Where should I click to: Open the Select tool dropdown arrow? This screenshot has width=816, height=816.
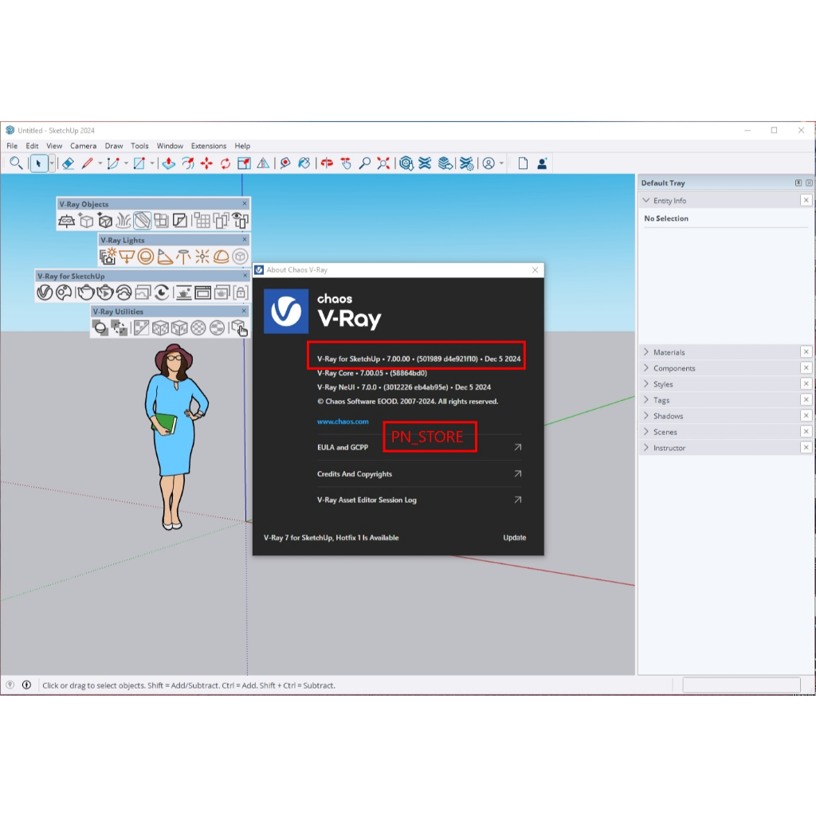(x=52, y=163)
